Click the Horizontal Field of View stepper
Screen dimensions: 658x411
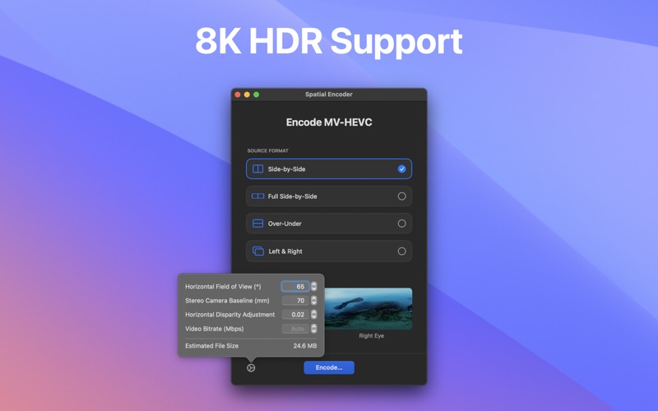(x=314, y=286)
